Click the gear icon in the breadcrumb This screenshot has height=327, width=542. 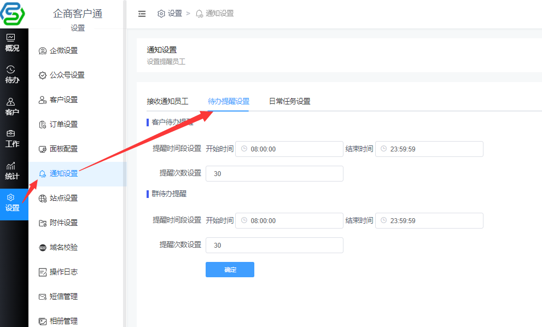coord(161,14)
